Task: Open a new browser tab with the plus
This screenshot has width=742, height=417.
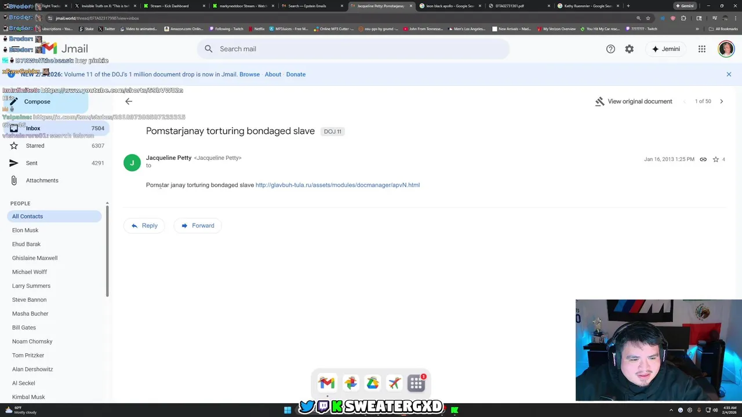Action: (x=628, y=6)
